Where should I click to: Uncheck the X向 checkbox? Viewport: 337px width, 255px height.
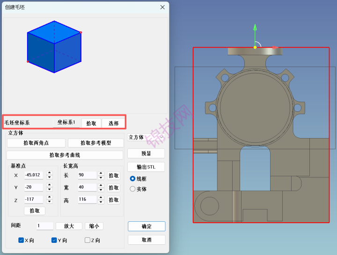(x=21, y=240)
